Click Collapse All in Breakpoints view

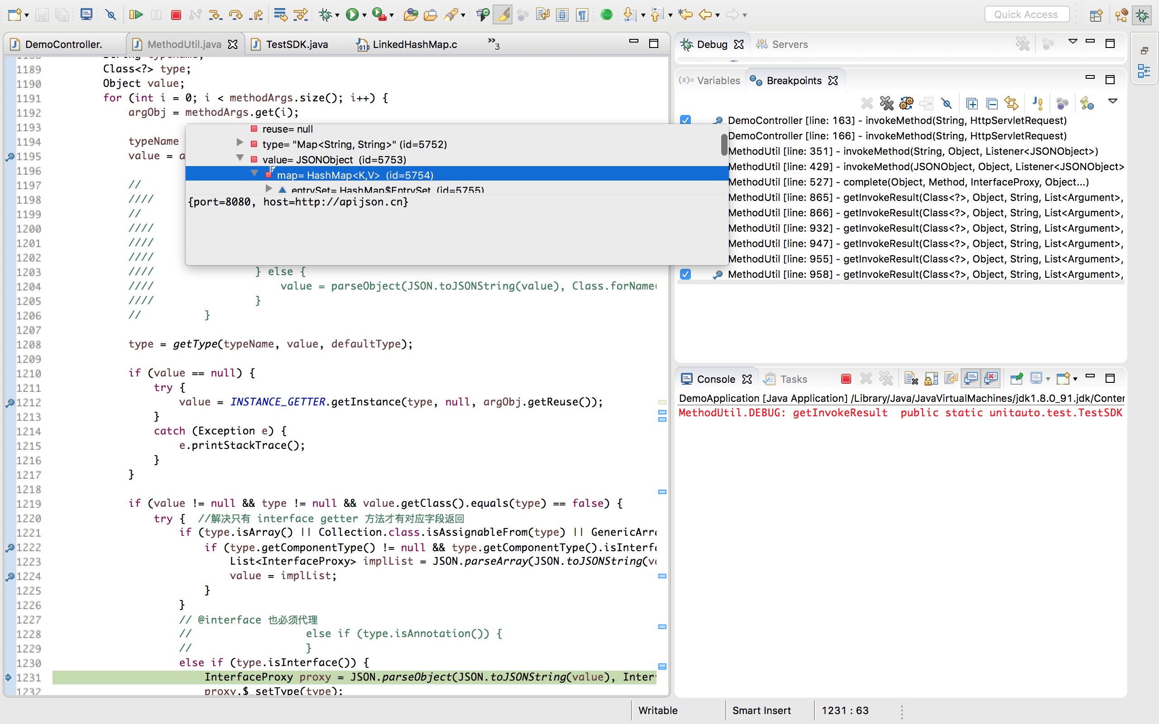[x=992, y=103]
